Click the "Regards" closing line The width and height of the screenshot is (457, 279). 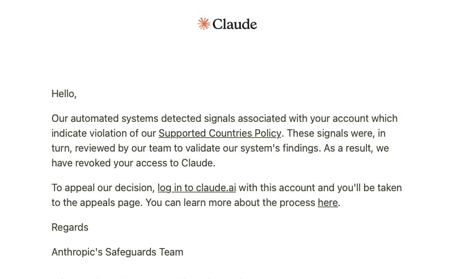70,227
